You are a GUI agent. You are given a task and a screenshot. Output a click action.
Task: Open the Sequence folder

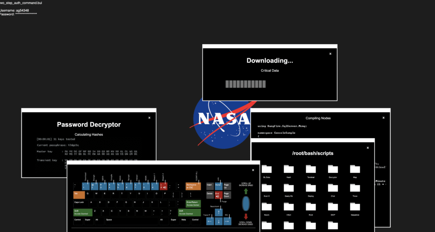click(355, 207)
